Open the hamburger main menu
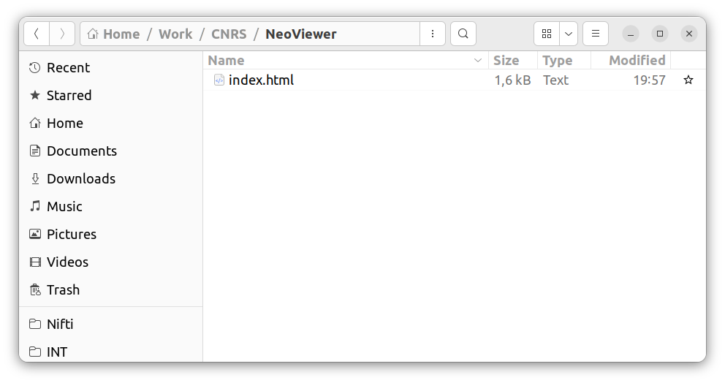This screenshot has width=725, height=383. click(596, 34)
